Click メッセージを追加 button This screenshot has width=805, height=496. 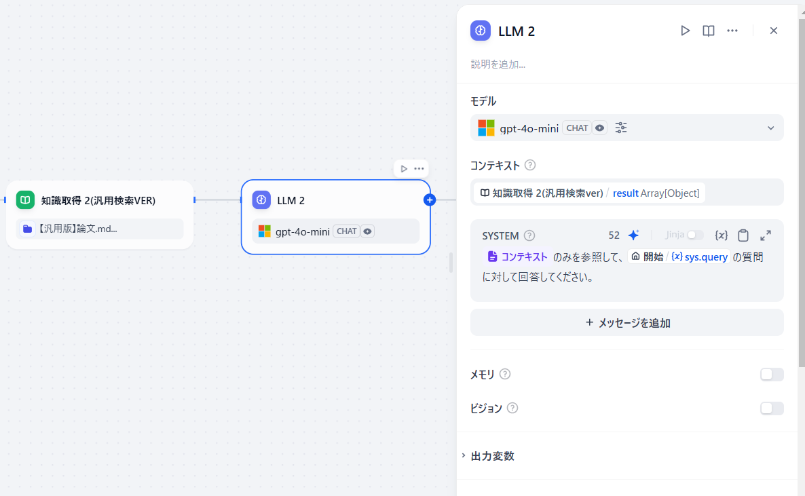[627, 323]
